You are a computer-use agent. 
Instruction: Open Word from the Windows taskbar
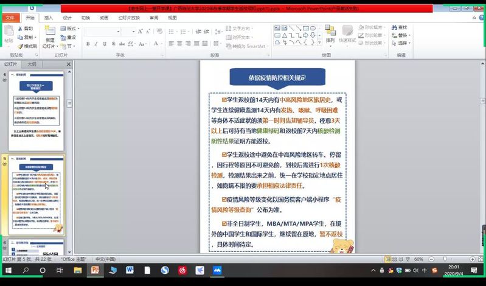[x=130, y=270]
